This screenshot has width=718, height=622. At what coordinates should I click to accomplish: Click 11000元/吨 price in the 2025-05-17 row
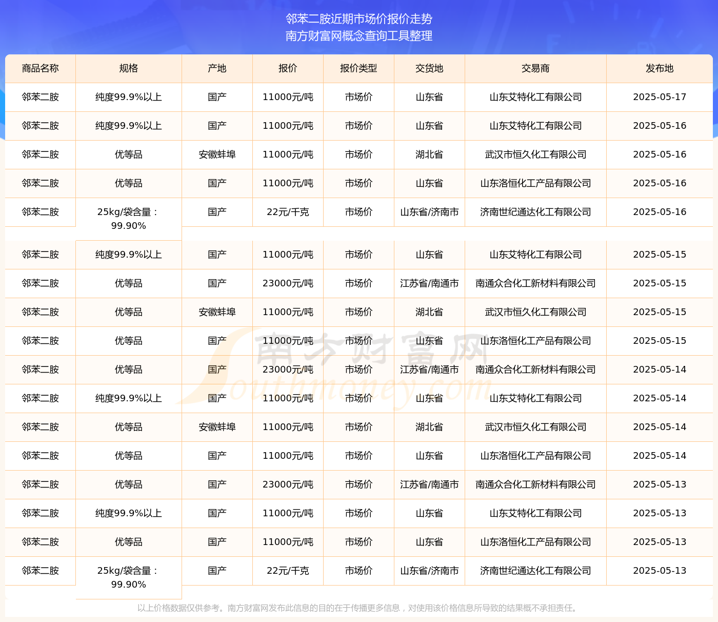tap(288, 97)
